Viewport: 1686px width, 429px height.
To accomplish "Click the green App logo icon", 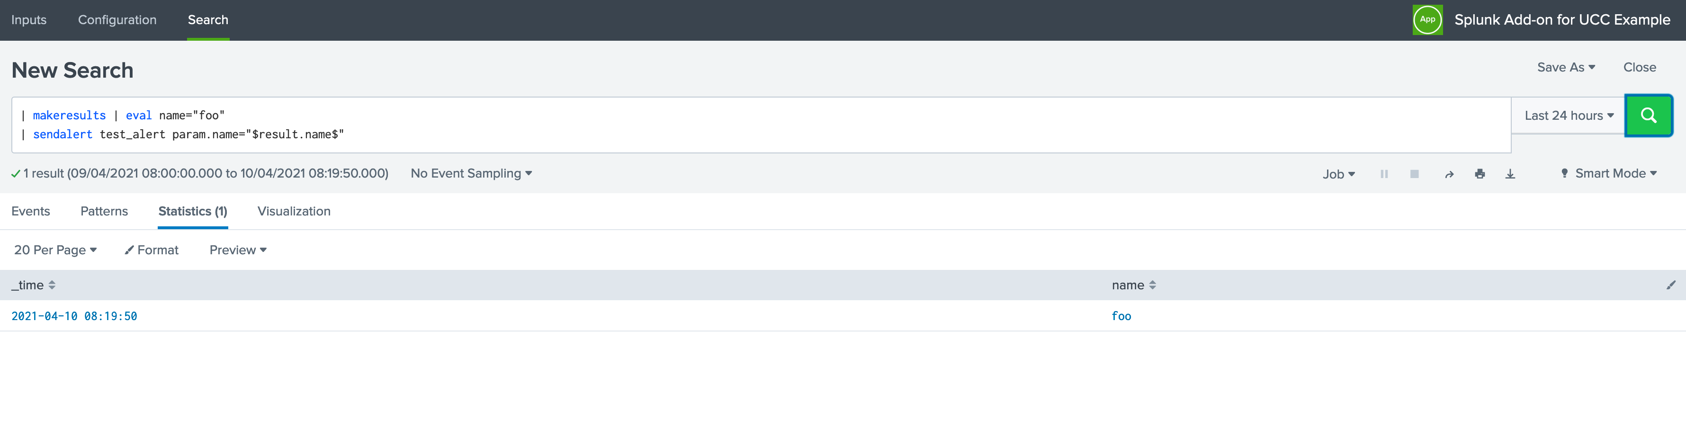I will (x=1427, y=19).
